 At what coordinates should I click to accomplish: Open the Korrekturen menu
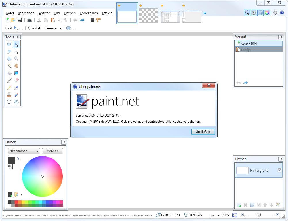click(89, 13)
